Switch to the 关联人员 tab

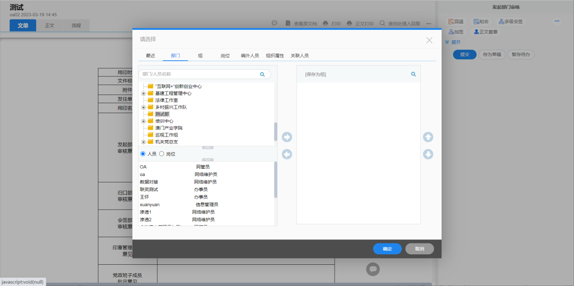(300, 56)
